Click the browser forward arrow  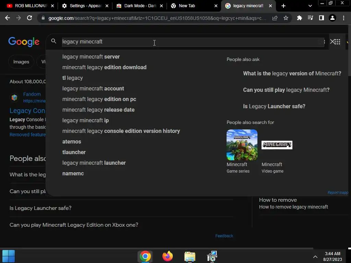tap(19, 18)
